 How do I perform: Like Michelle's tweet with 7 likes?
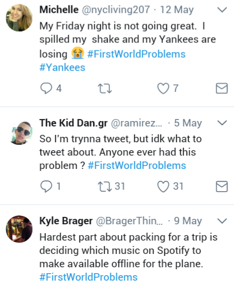pos(163,88)
